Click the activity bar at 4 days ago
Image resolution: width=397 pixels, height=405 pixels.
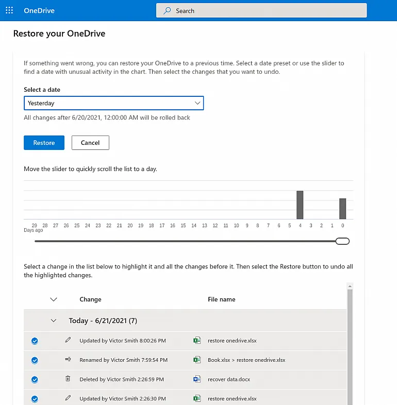point(300,205)
